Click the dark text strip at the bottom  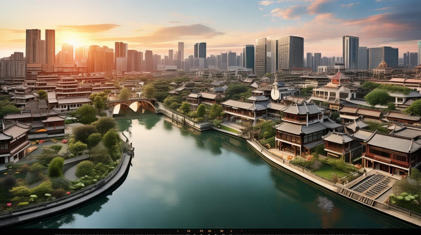pos(210,233)
